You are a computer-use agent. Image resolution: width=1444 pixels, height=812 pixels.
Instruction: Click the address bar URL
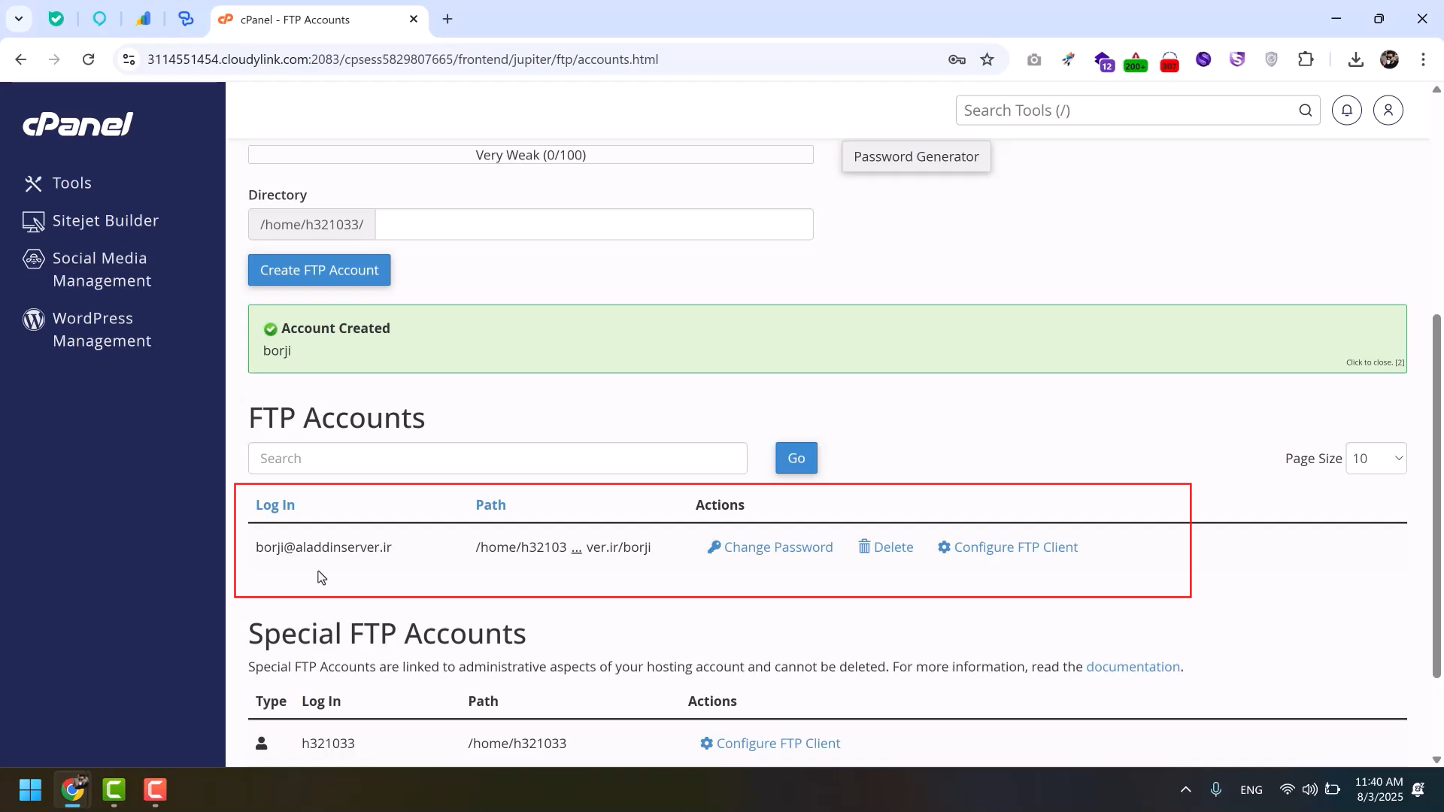(x=402, y=59)
